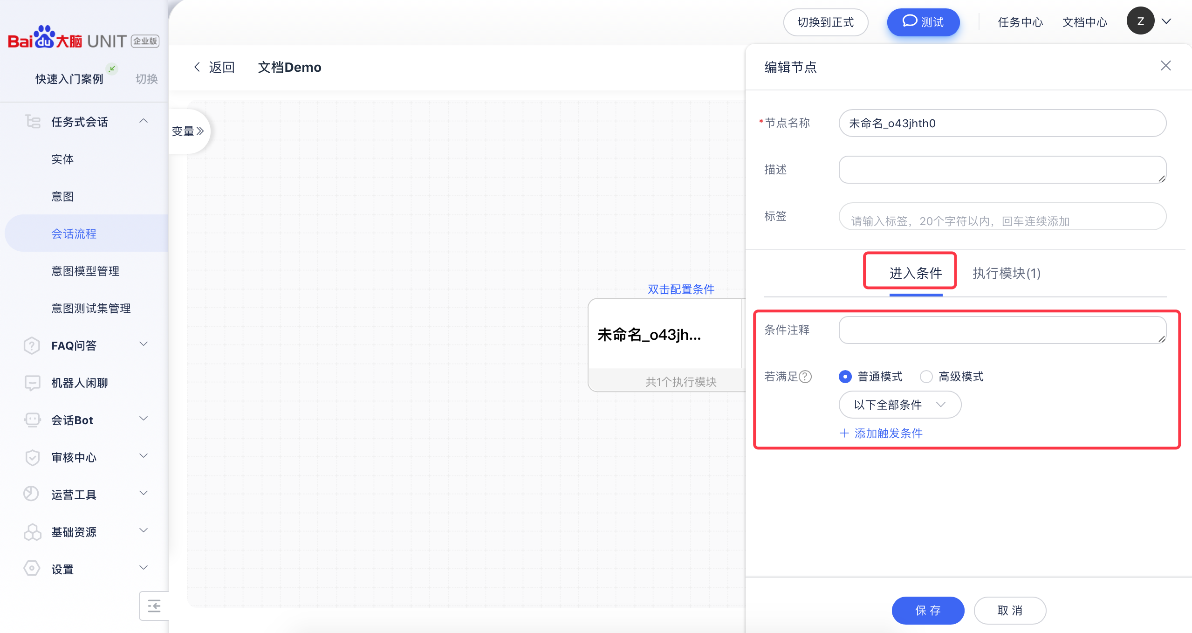
Task: Click the 基础资源 cubes icon
Action: pos(32,532)
